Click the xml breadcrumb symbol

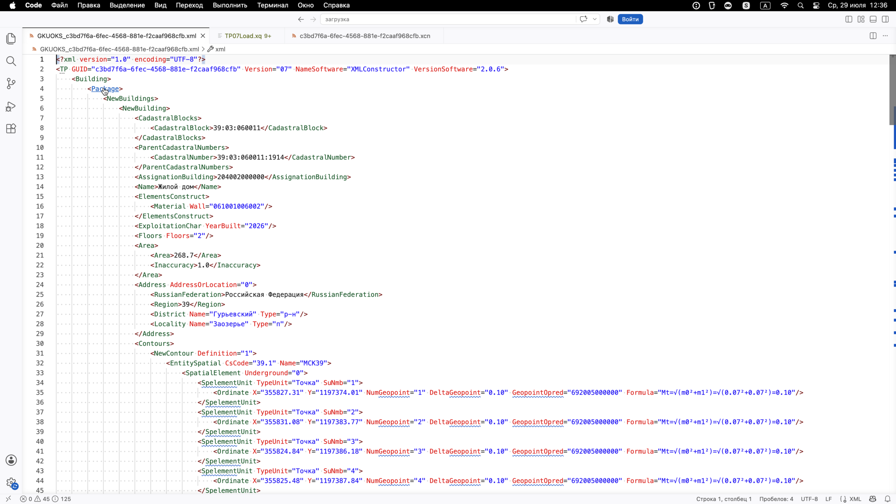click(220, 49)
